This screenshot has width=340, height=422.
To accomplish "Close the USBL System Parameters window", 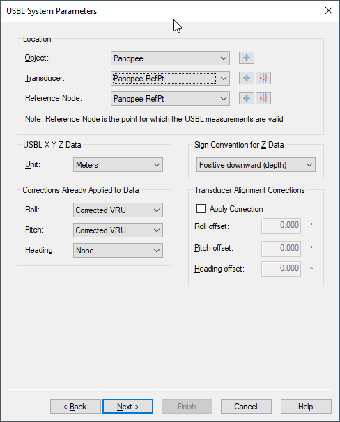I will [329, 10].
